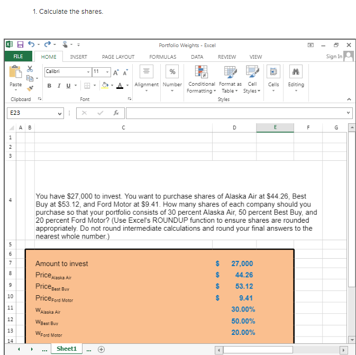The height and width of the screenshot is (355, 356).
Task: Switch to the FORMULAS tab
Action: coord(162,57)
